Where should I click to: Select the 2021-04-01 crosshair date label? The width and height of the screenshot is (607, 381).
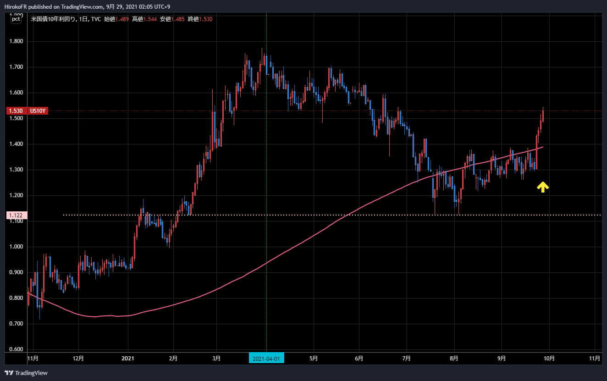(266, 358)
